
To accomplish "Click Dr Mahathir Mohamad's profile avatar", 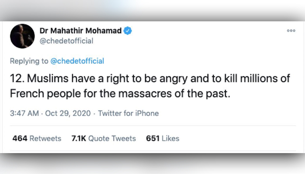I will (x=23, y=36).
